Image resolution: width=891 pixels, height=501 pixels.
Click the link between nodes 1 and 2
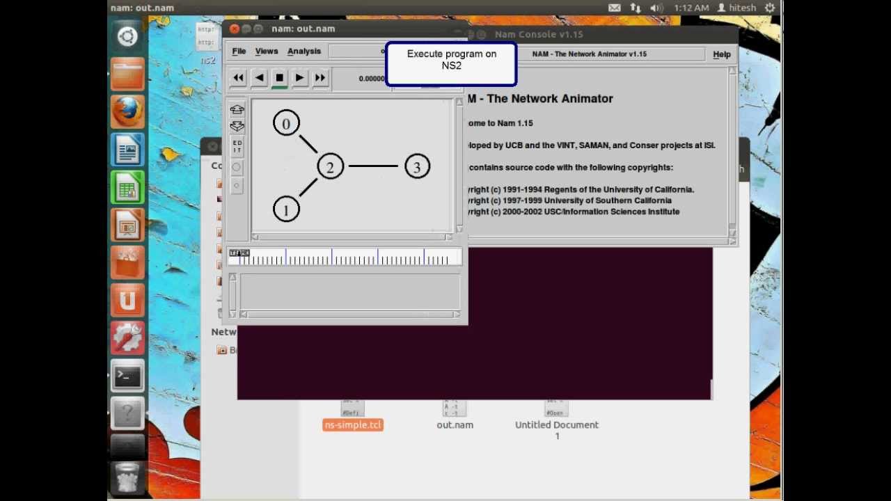click(308, 188)
